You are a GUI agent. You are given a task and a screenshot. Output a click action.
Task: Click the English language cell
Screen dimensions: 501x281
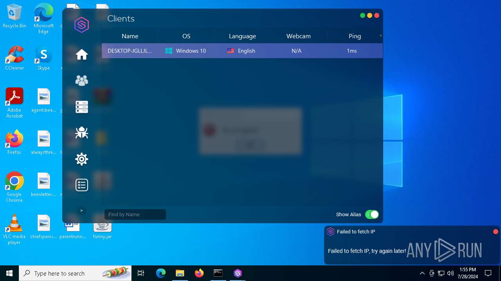241,51
